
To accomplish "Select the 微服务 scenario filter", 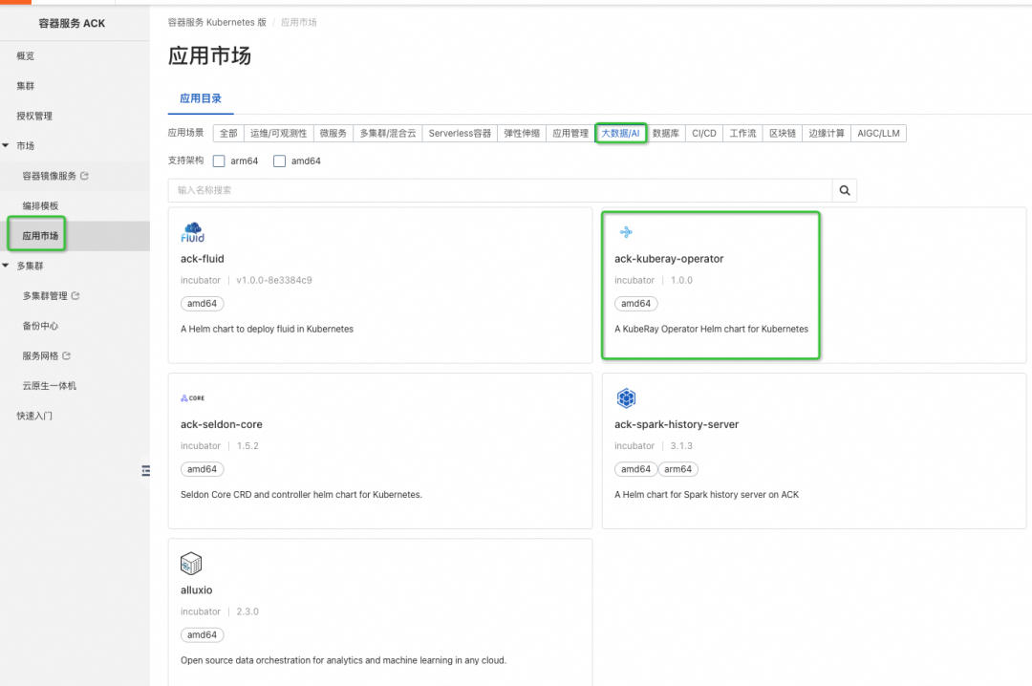I will pyautogui.click(x=333, y=133).
